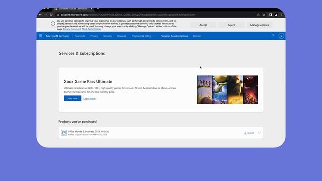Expand the Payment & billing menu
The width and height of the screenshot is (322, 181).
click(x=143, y=36)
